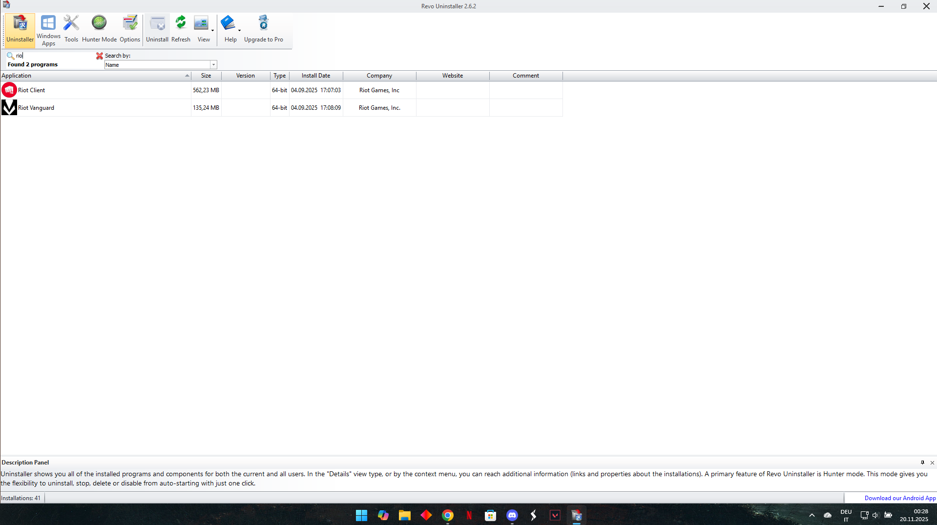937x525 pixels.
Task: Close the Description Panel
Action: tap(932, 463)
